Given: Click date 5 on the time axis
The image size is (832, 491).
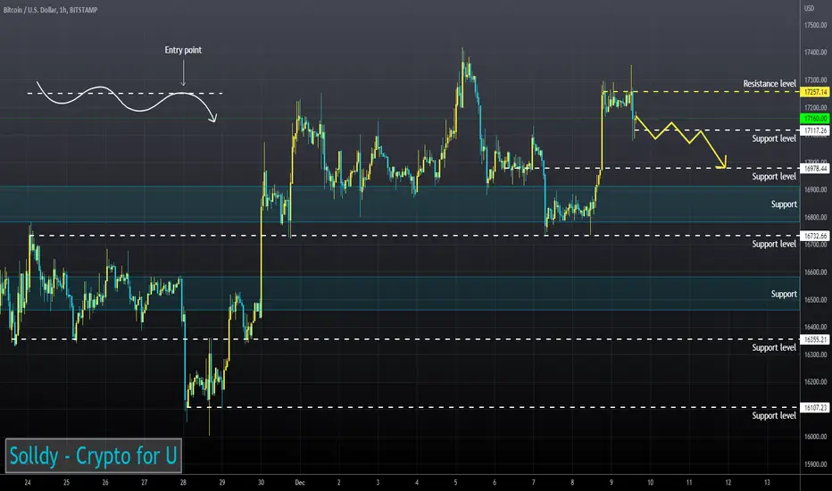Looking at the screenshot, I should [455, 482].
